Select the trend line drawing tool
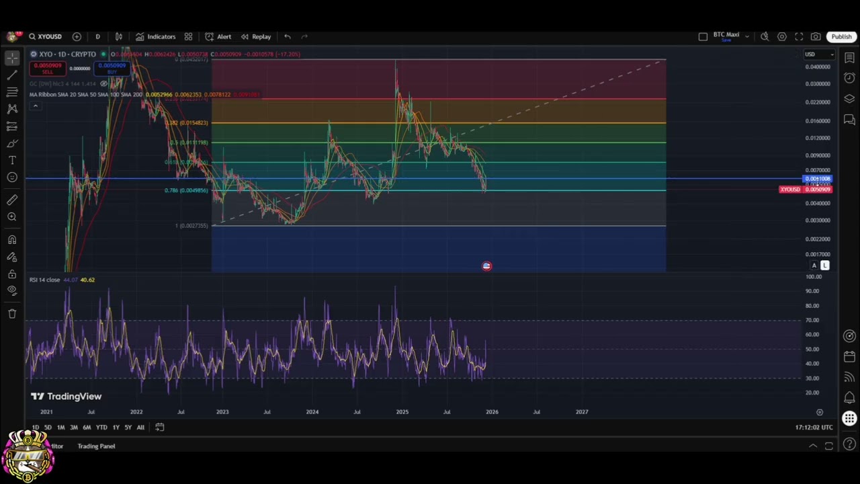This screenshot has height=484, width=860. point(12,75)
